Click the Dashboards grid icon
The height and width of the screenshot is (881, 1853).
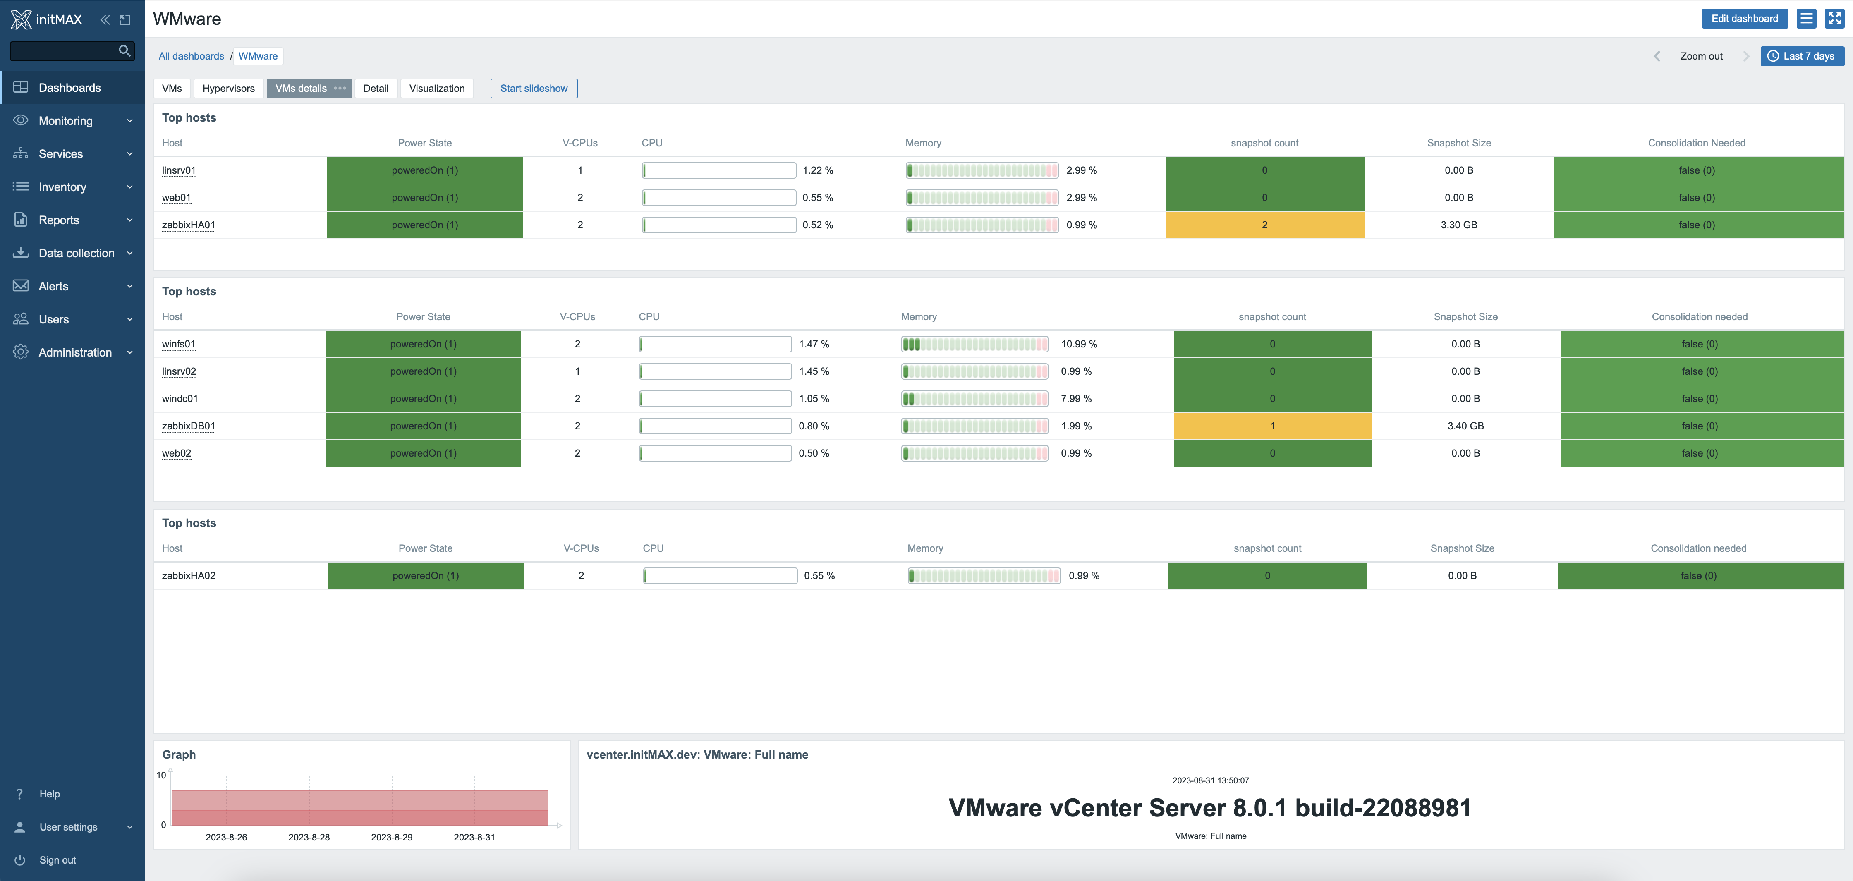(21, 87)
